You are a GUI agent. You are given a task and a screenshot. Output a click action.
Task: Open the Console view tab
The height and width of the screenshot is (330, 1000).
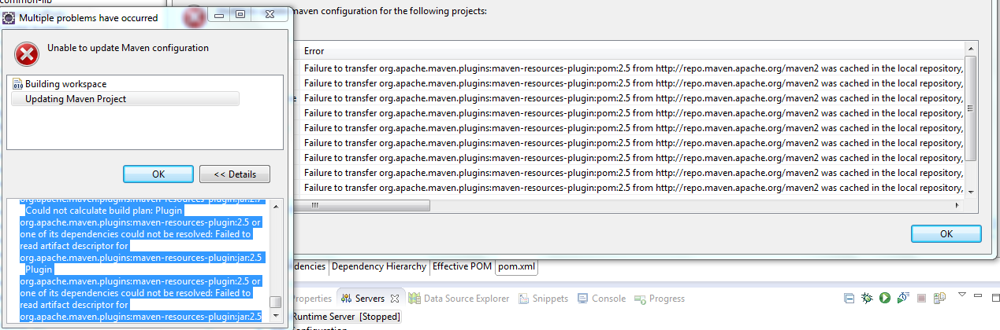point(601,299)
